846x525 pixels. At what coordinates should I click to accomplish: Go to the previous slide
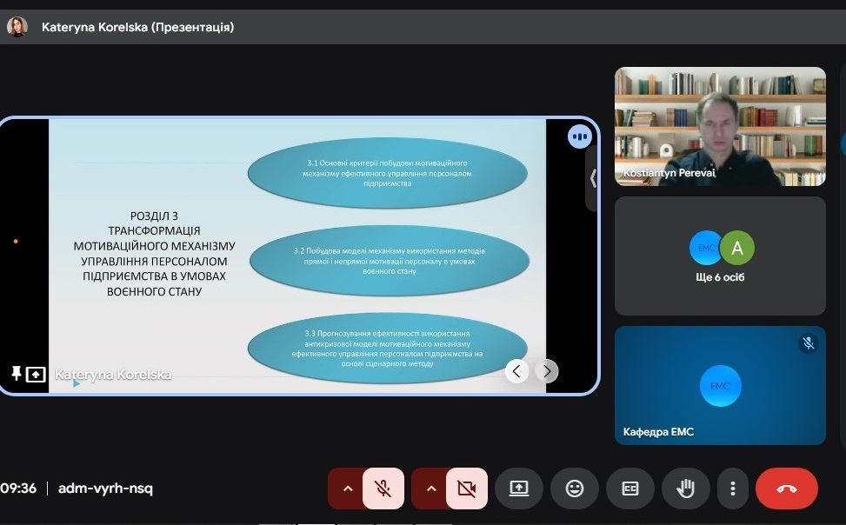517,371
